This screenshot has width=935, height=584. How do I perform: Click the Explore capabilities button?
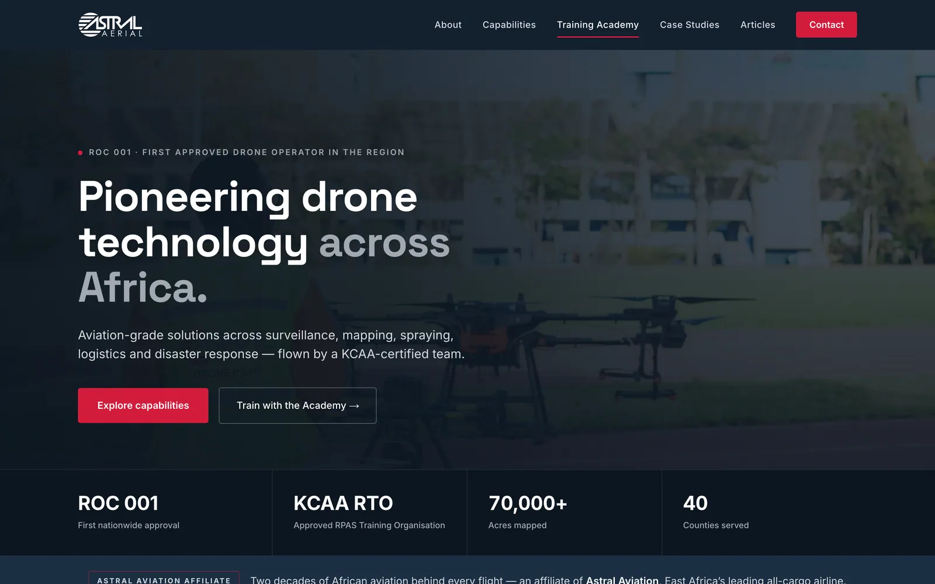pyautogui.click(x=143, y=405)
